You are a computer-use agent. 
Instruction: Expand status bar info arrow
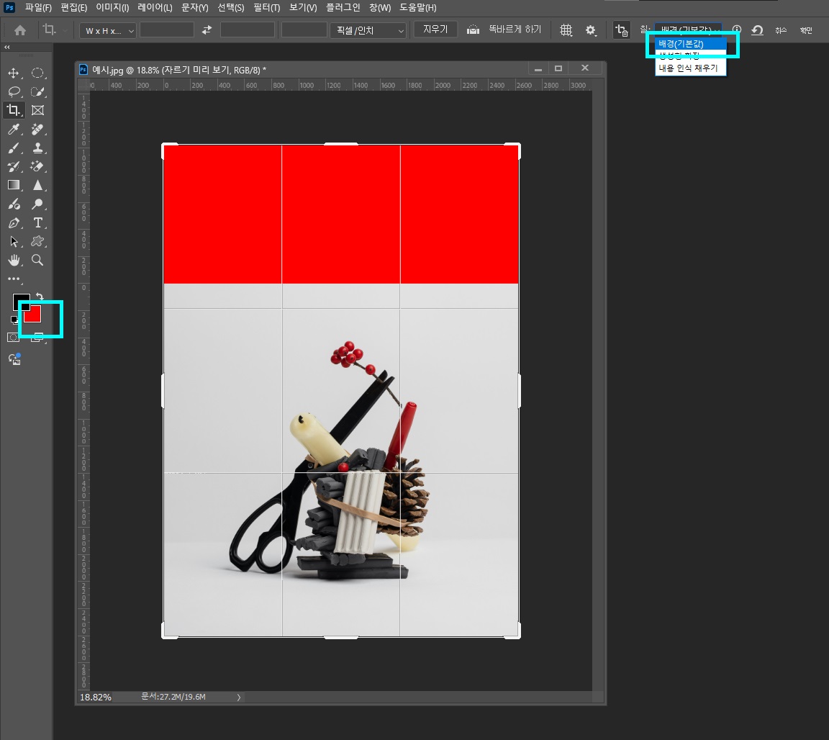click(x=239, y=697)
